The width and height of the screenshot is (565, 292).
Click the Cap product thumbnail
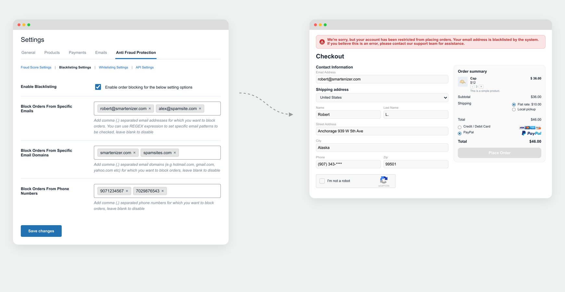coord(462,82)
